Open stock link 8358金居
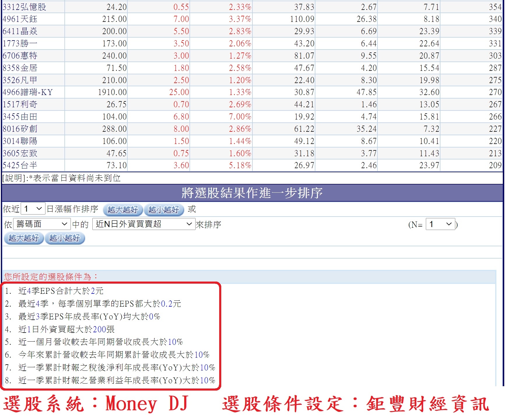This screenshot has height=420, width=506. pyautogui.click(x=20, y=68)
